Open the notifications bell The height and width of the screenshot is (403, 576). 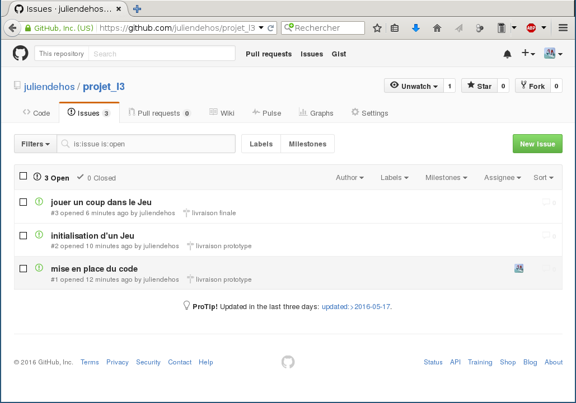pyautogui.click(x=507, y=54)
